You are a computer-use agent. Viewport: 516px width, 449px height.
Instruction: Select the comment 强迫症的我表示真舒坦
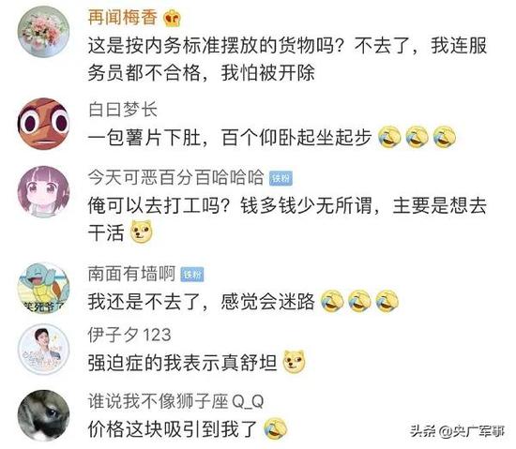182,363
